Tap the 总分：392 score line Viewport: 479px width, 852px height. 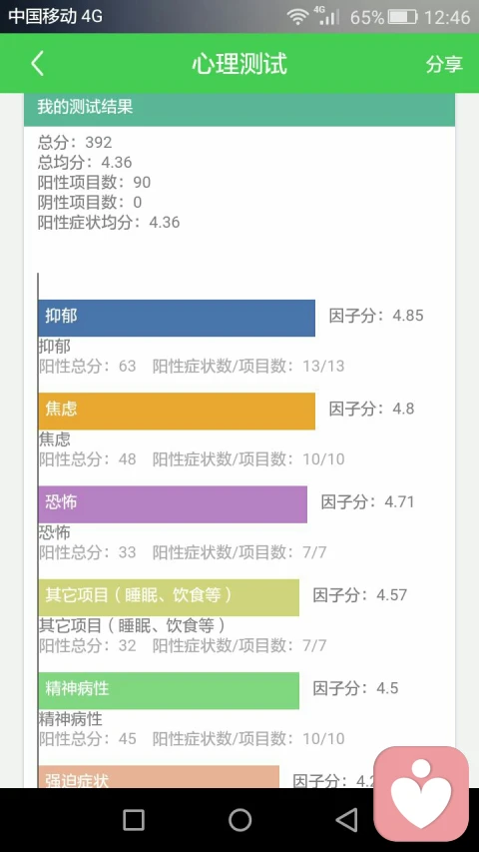click(x=75, y=143)
